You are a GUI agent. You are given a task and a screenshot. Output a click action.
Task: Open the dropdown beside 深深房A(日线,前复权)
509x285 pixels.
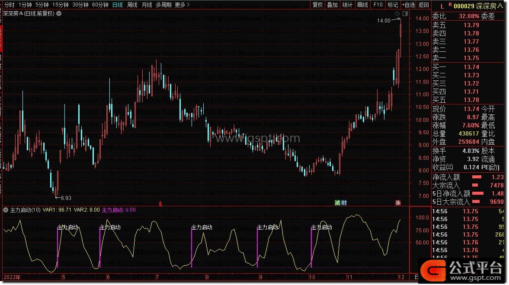(x=59, y=14)
